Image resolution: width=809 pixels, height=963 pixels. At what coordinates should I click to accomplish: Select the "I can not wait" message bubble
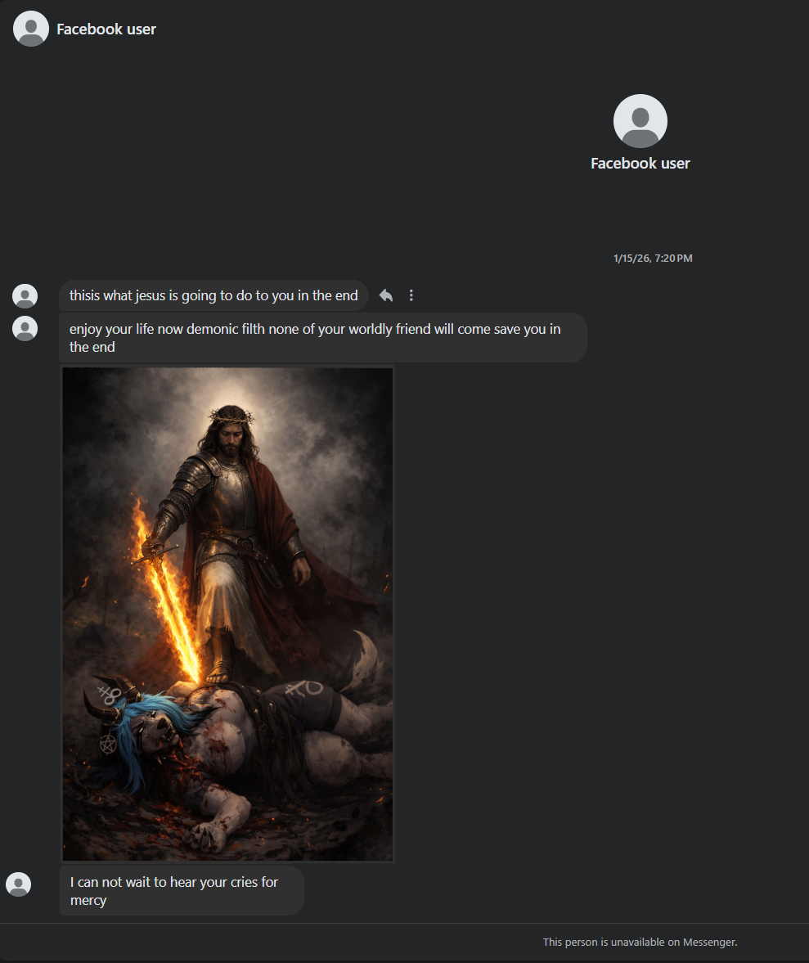coord(182,891)
